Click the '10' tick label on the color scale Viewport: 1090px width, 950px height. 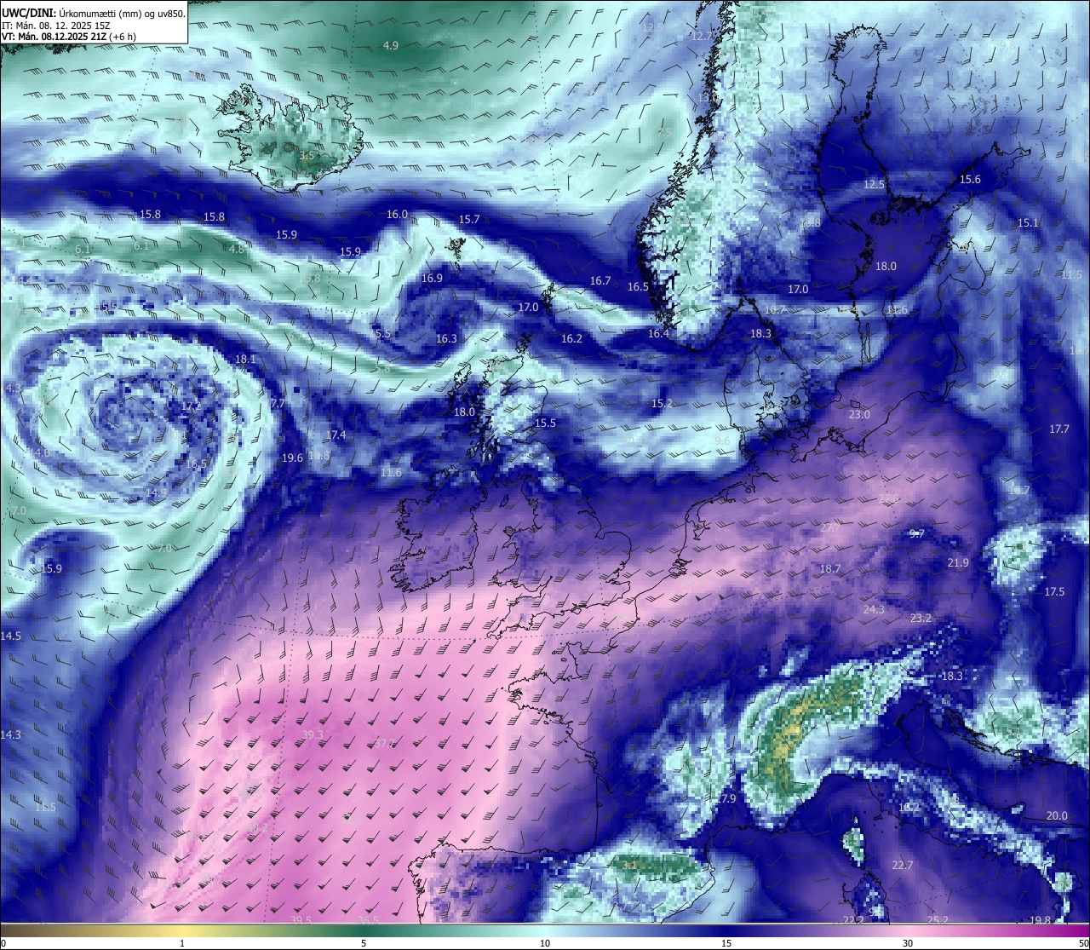[545, 943]
